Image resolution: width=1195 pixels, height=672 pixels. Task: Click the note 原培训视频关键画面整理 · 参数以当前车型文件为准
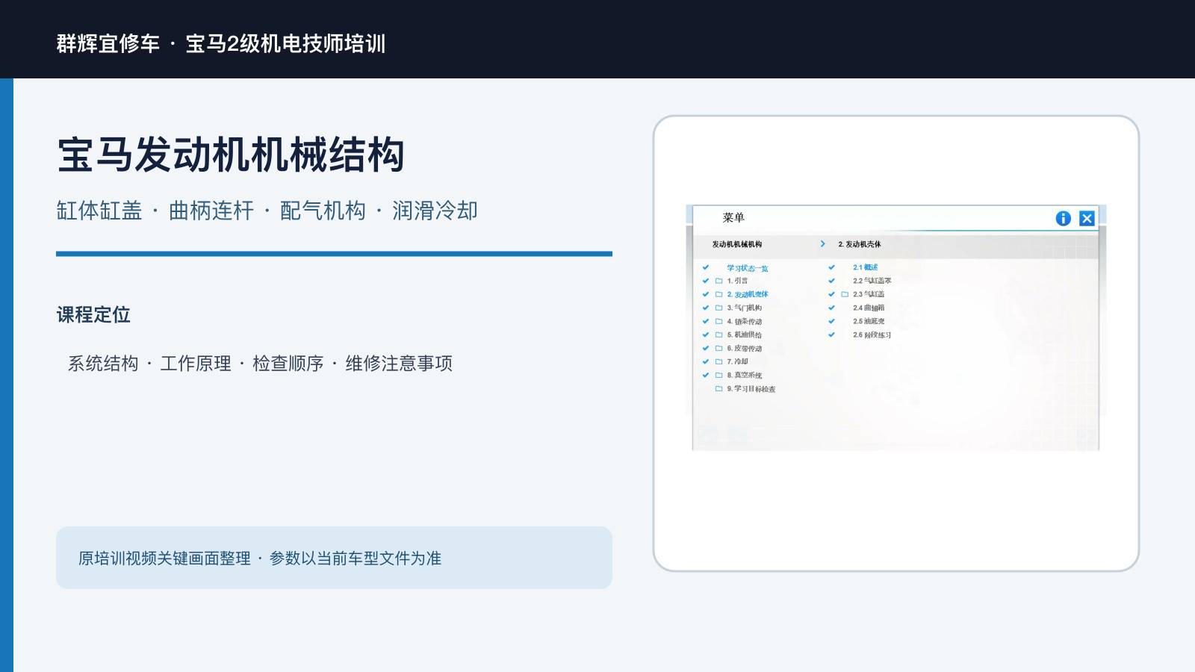tap(260, 558)
